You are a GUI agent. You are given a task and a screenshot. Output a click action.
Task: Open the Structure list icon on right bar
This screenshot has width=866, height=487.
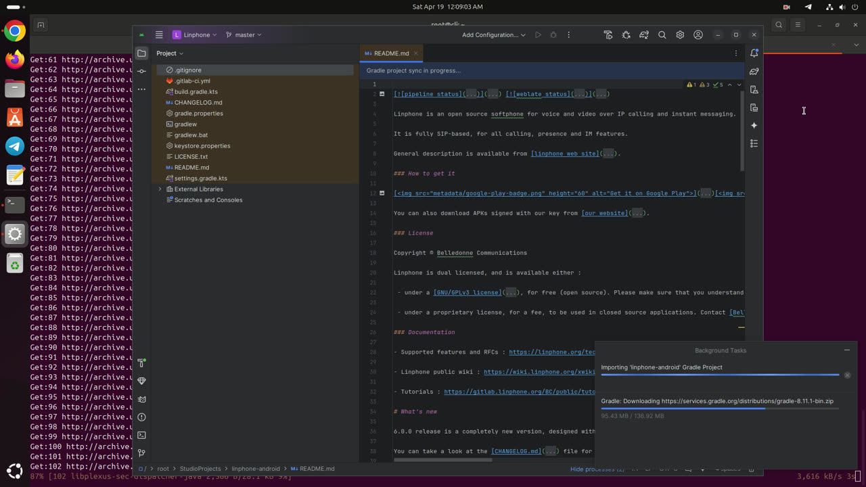754,143
